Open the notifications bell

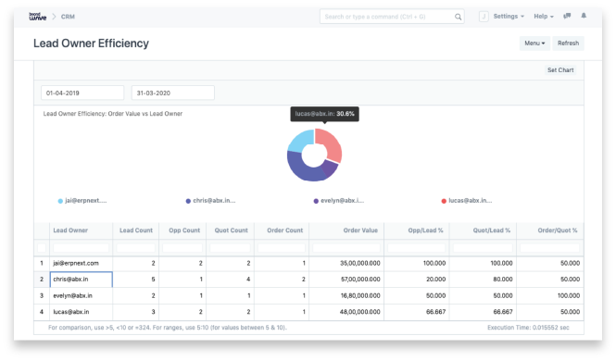[x=584, y=16]
